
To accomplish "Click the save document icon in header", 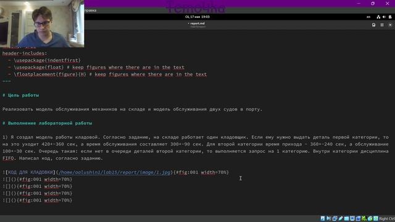I will pyautogui.click(x=373, y=25).
